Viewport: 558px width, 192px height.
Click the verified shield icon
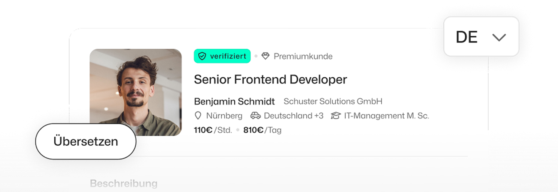(x=202, y=56)
